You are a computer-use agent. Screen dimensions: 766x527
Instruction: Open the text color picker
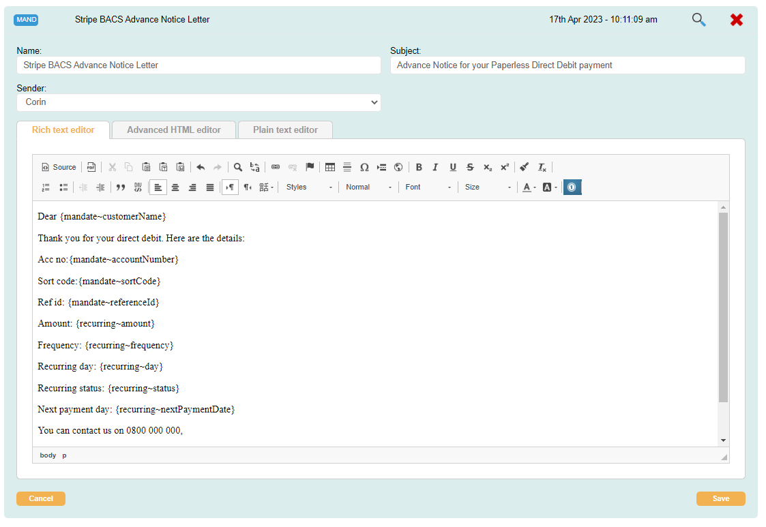529,187
